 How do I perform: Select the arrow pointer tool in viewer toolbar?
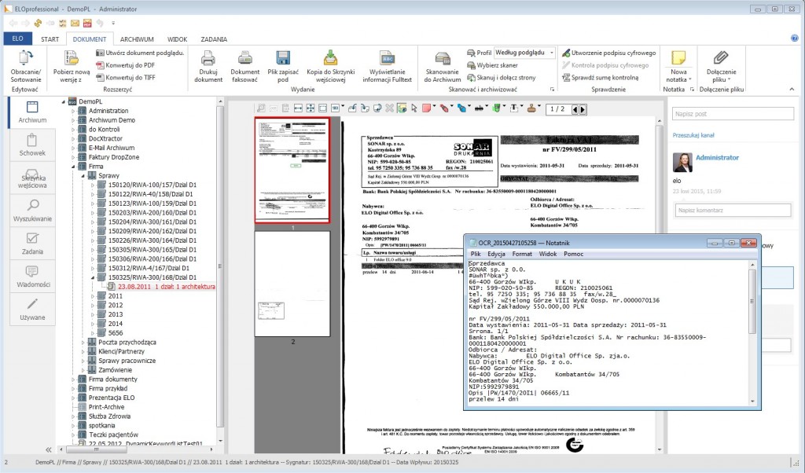coord(414,108)
